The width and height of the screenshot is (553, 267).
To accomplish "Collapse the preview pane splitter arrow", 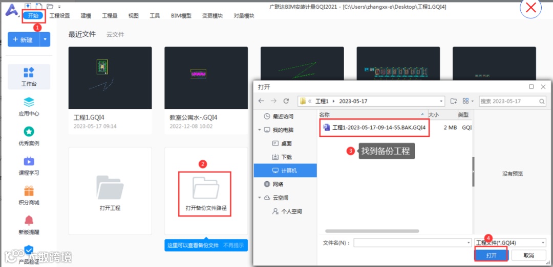I will [x=473, y=172].
